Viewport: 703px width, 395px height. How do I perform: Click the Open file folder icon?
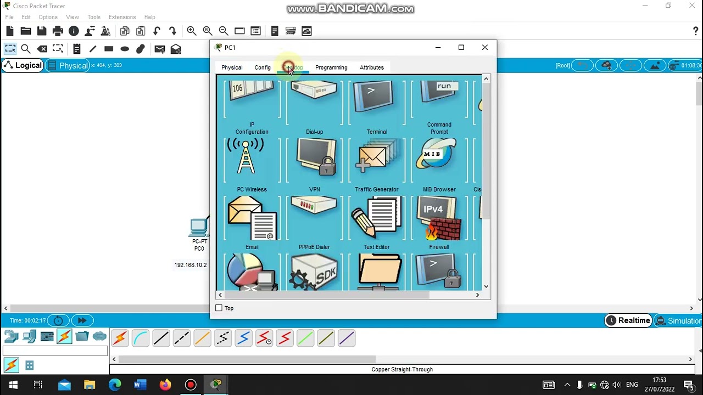click(26, 31)
